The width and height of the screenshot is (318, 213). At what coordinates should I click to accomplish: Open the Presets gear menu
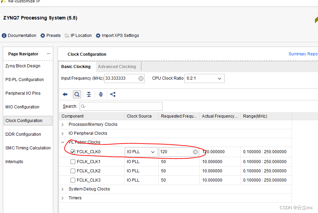click(43, 36)
